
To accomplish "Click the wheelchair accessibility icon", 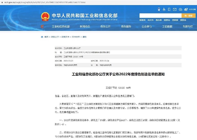I will (x=164, y=9).
